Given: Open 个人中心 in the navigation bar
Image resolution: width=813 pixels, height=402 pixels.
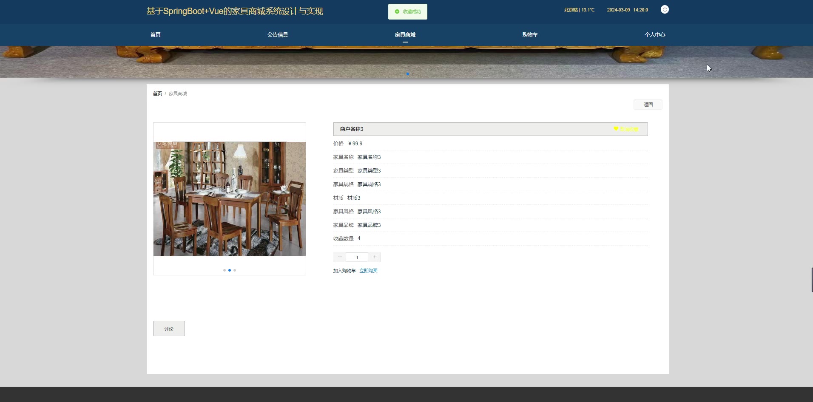Looking at the screenshot, I should pos(655,35).
